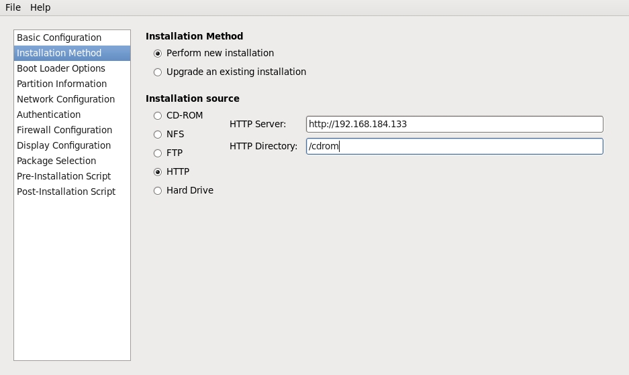Open Authentication section
The height and width of the screenshot is (375, 629).
click(72, 115)
